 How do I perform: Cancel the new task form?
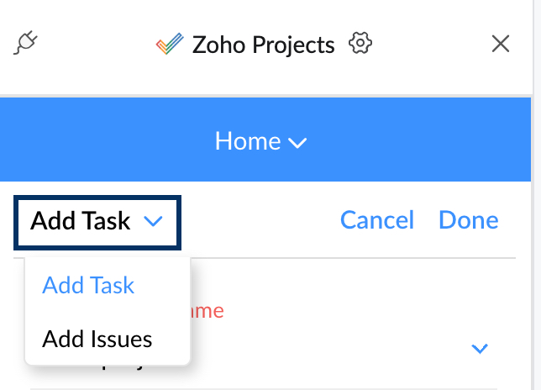click(377, 220)
